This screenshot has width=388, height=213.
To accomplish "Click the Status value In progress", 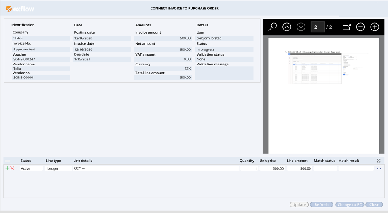I will pos(224,50).
